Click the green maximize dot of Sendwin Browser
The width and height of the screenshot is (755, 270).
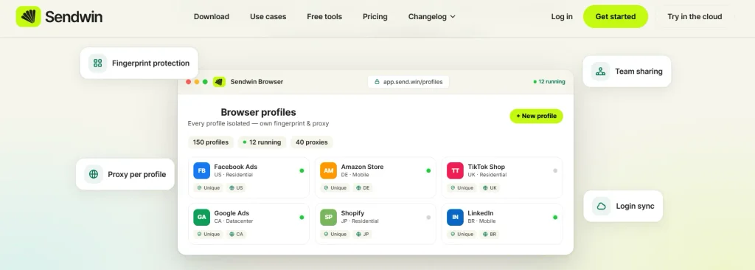pos(205,81)
